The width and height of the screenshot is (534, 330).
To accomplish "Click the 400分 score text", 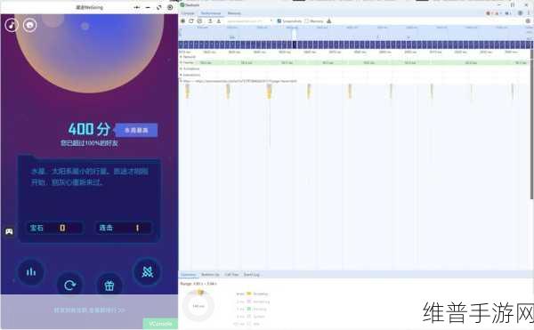I will tap(89, 129).
